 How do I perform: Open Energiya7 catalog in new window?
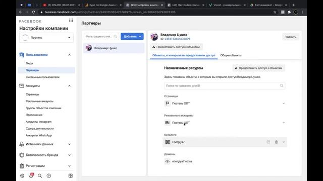pyautogui.click(x=268, y=142)
